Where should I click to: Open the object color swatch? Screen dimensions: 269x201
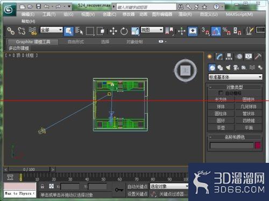[258, 146]
